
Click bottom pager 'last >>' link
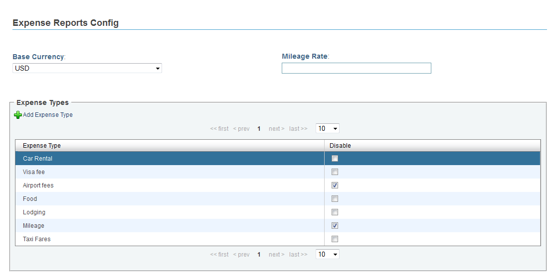298,255
